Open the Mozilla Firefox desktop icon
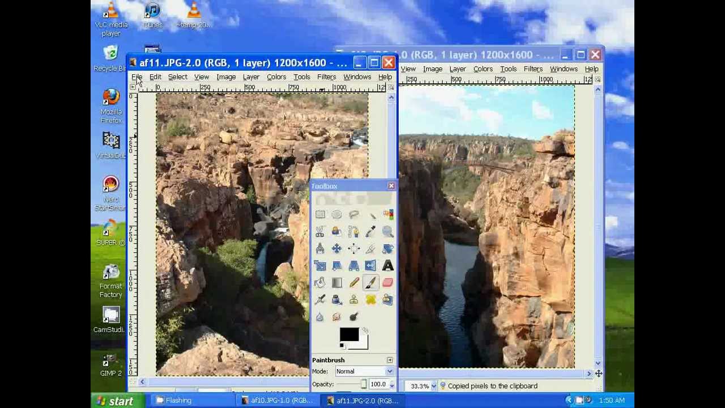 [111, 106]
